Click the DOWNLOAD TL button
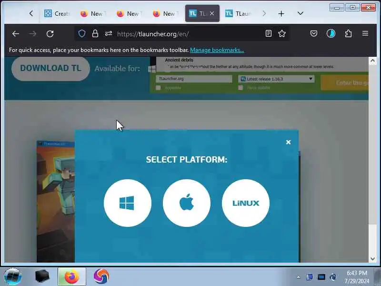Screen dimensions: 381x286 (50, 68)
